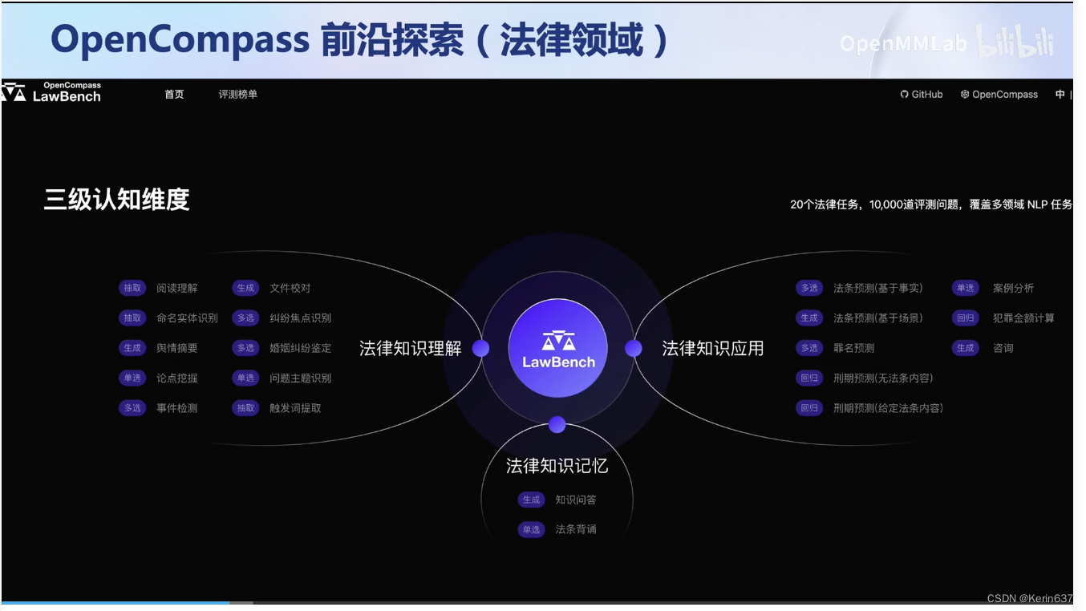Click the OpenCompass compass icon in the navbar

click(x=963, y=94)
